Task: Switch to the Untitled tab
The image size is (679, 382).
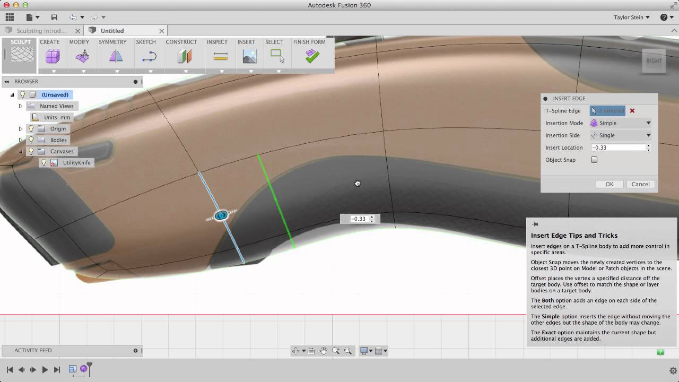Action: pyautogui.click(x=112, y=31)
